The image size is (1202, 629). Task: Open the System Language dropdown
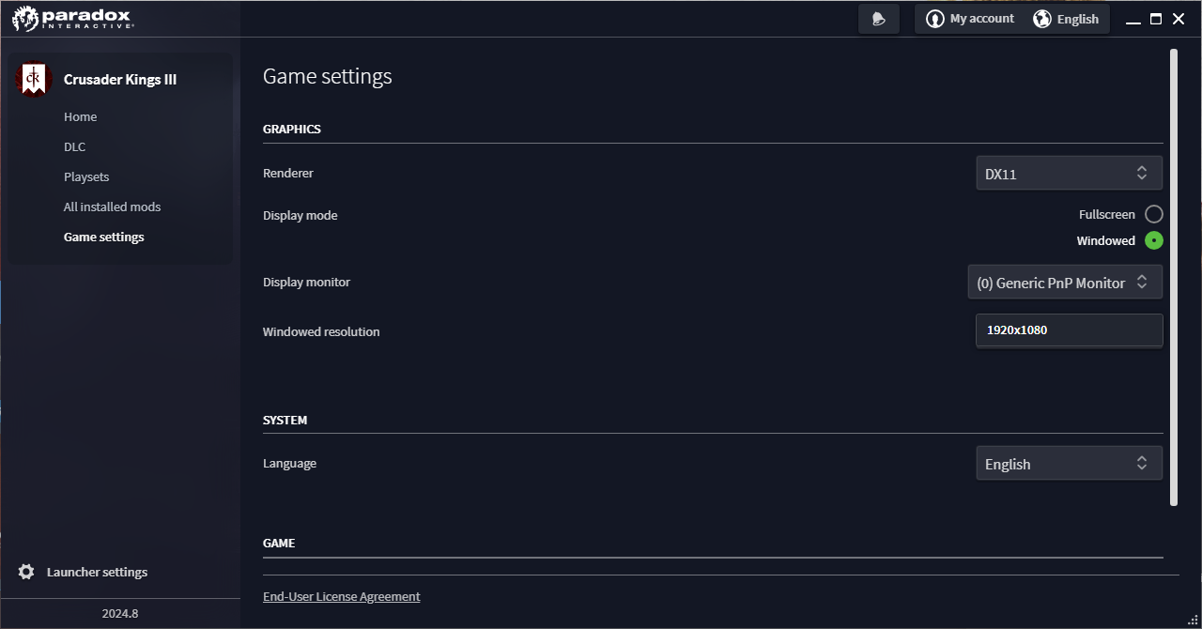[1069, 464]
